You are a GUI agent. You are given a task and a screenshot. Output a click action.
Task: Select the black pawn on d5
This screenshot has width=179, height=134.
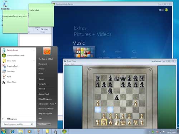coord(117,97)
